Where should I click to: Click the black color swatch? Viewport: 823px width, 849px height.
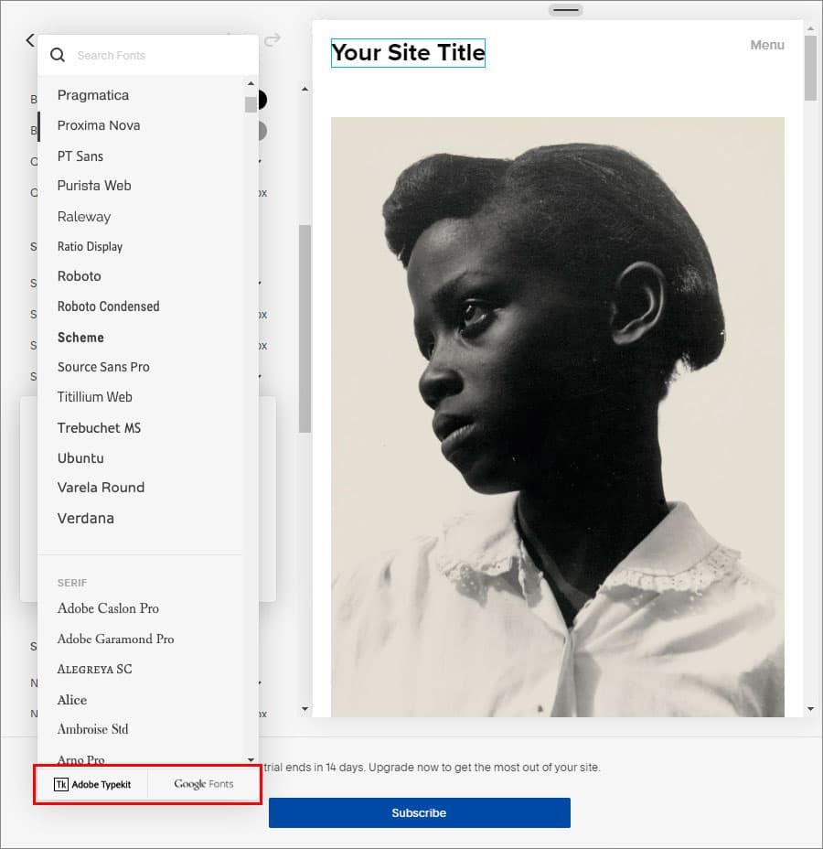coord(262,100)
